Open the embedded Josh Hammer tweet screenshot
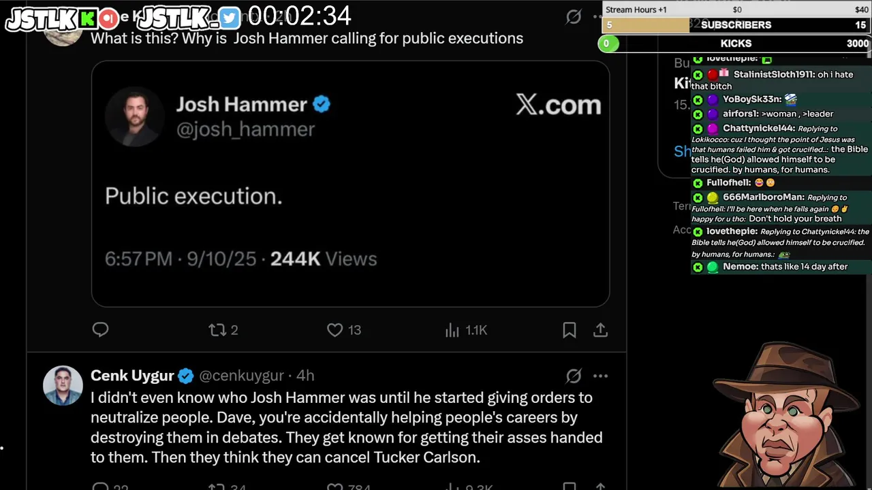This screenshot has width=872, height=490. point(350,184)
